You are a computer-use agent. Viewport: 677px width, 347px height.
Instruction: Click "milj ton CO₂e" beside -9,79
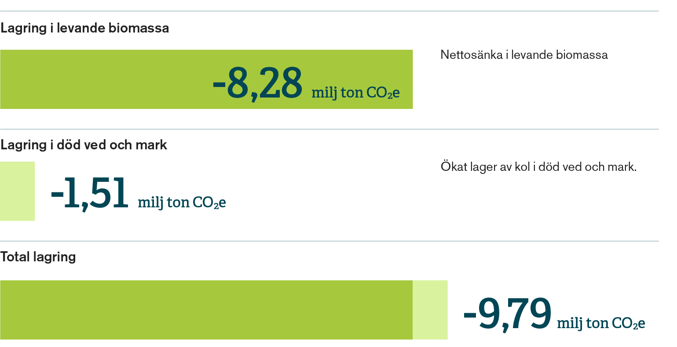pyautogui.click(x=601, y=323)
